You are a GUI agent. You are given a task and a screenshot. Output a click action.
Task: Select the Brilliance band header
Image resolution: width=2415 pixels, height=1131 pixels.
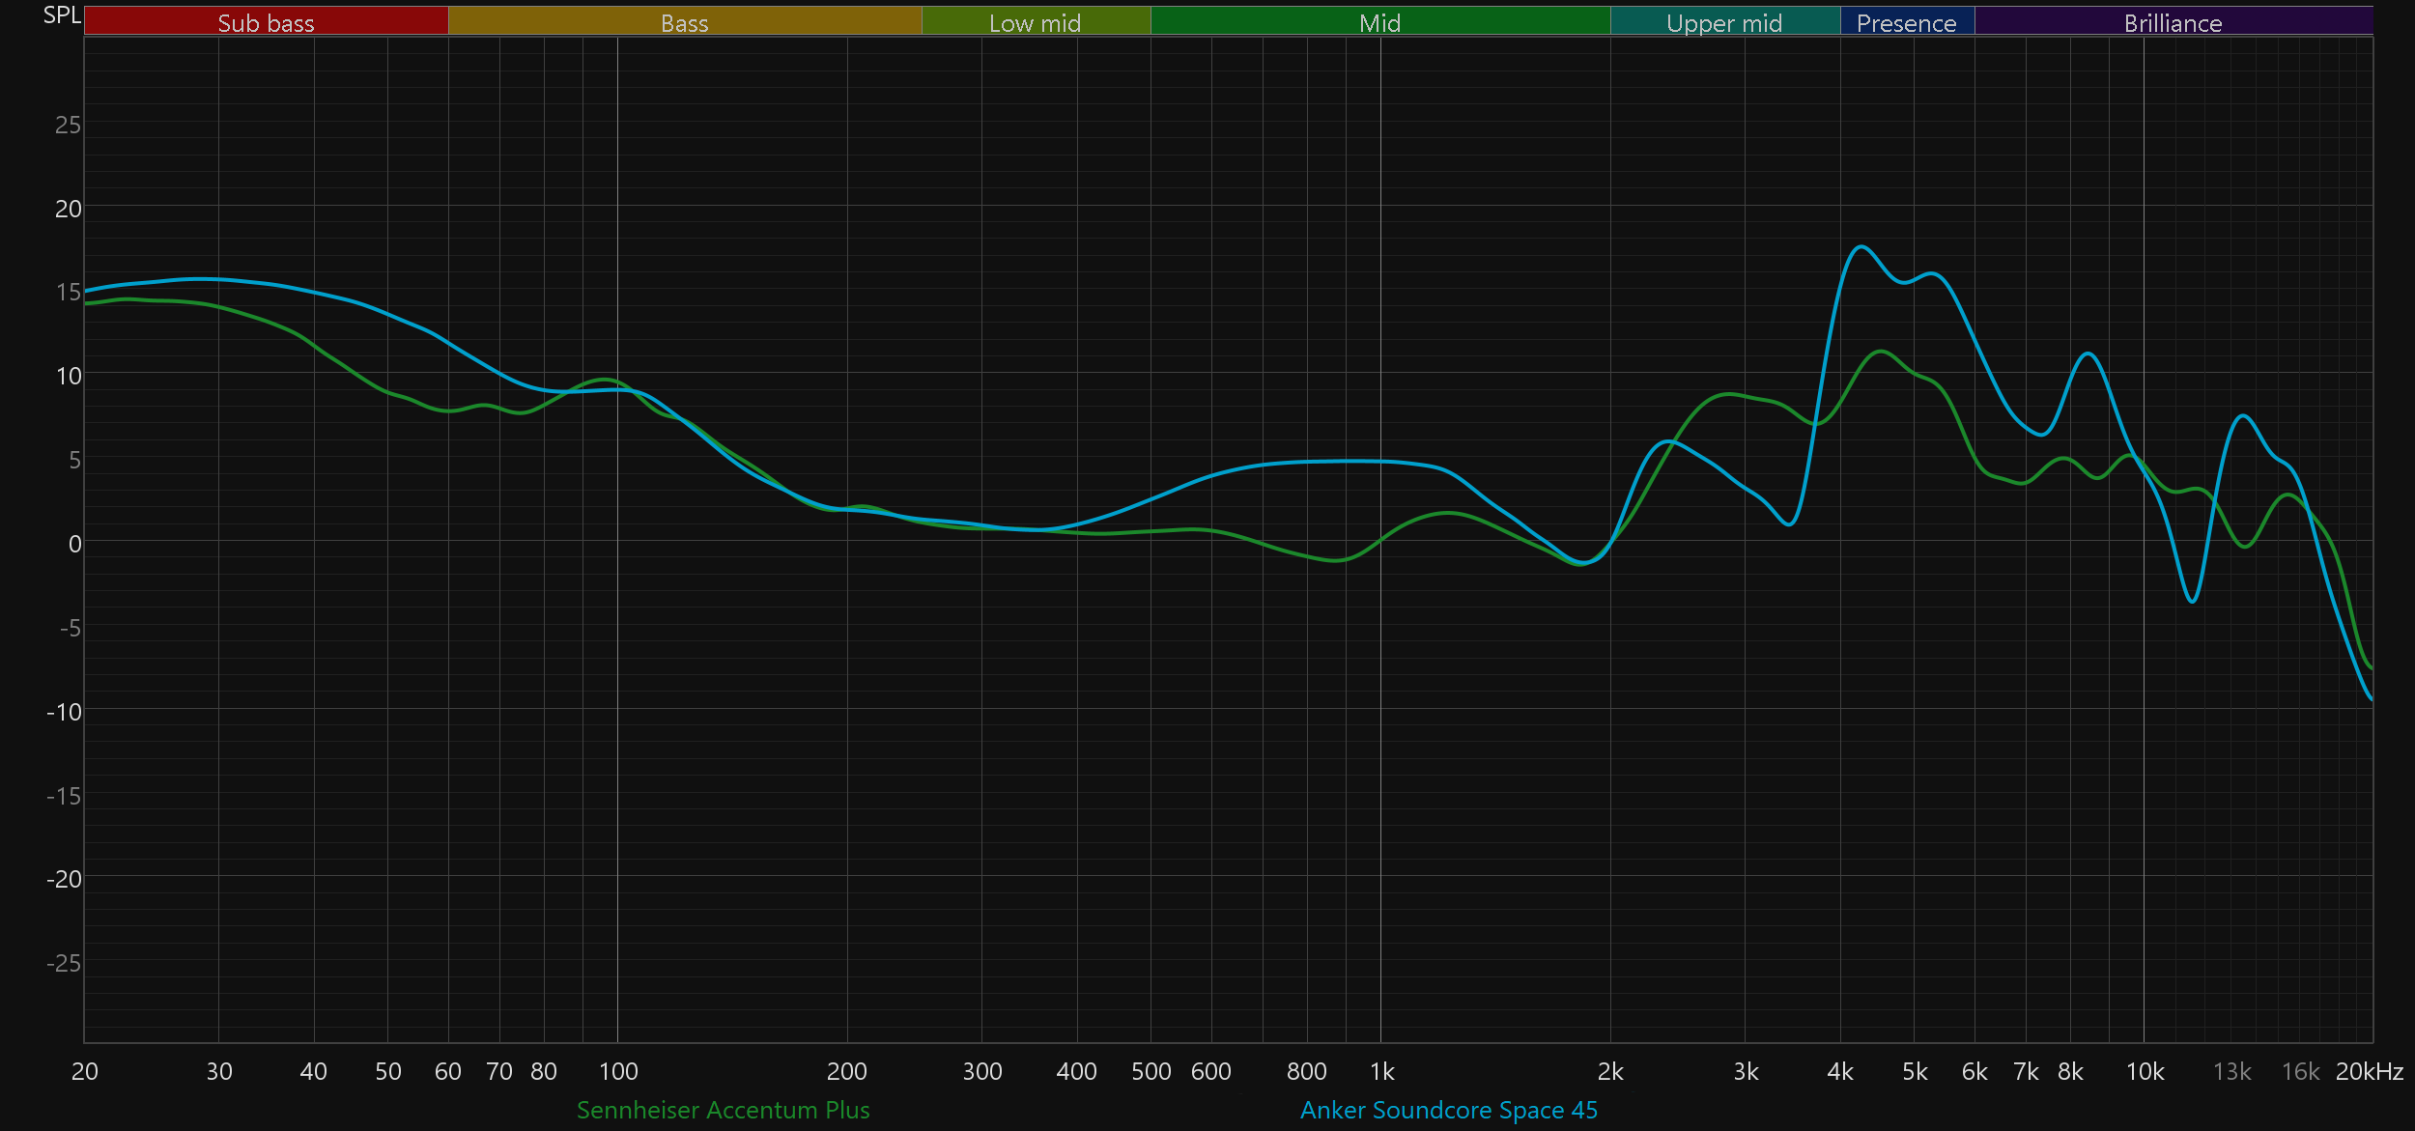pyautogui.click(x=2173, y=22)
